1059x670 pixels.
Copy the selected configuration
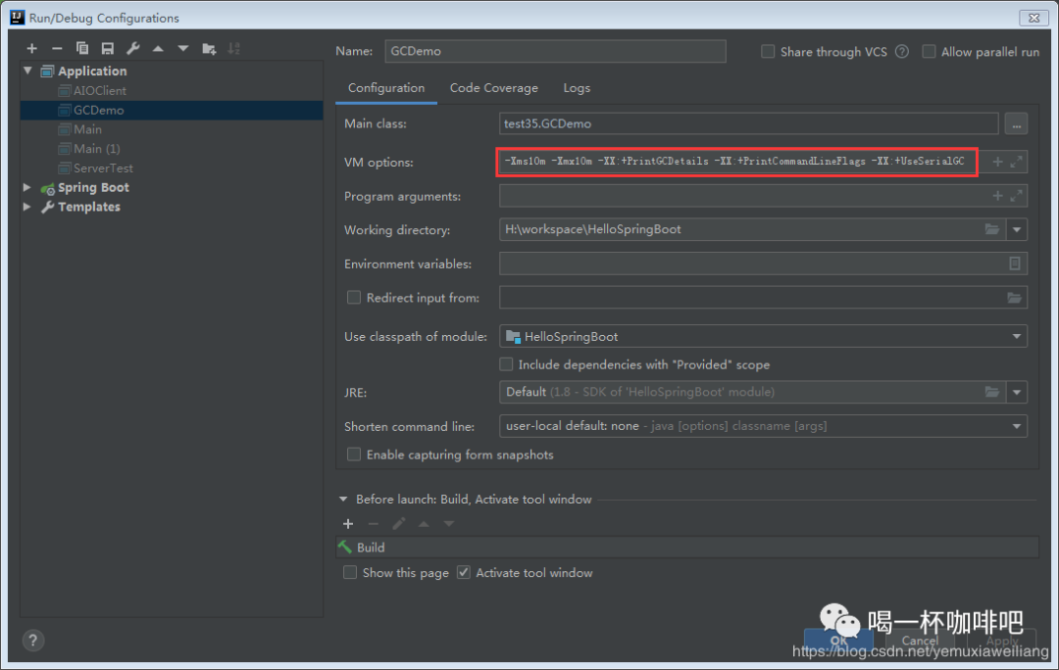(x=82, y=49)
